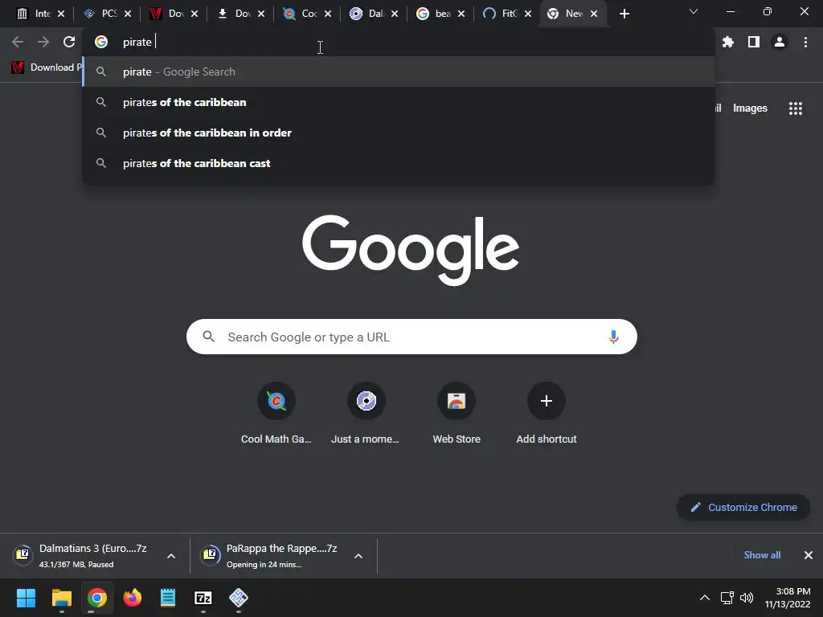The image size is (823, 617).
Task: Open the tab search dropdown arrow
Action: [x=694, y=11]
